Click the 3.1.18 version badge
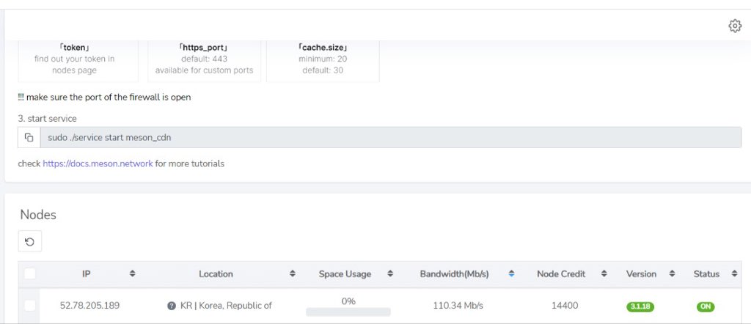Viewport: 751px width, 324px height. tap(640, 306)
